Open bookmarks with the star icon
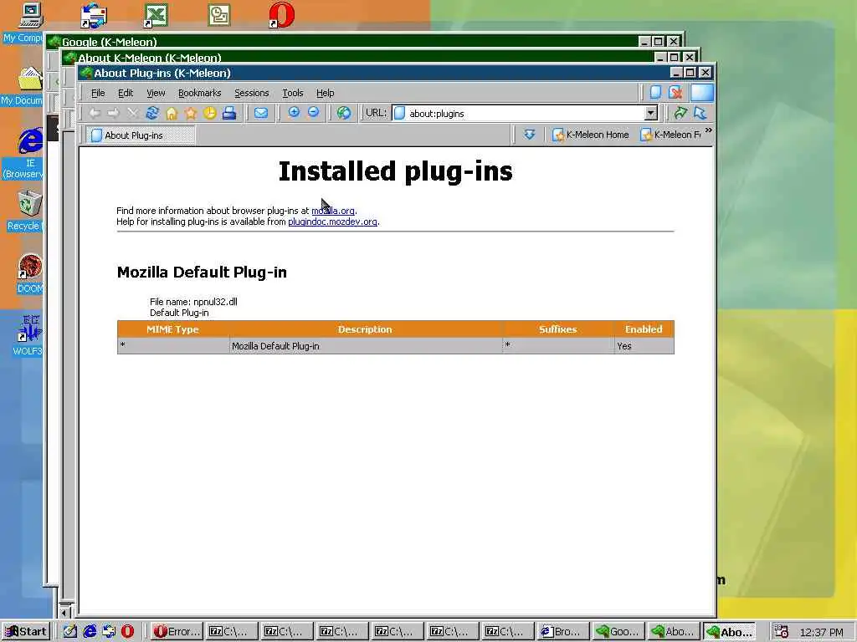Screen dimensions: 857x642 click(x=191, y=113)
